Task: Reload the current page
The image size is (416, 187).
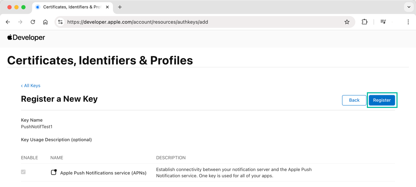Action: pyautogui.click(x=33, y=22)
